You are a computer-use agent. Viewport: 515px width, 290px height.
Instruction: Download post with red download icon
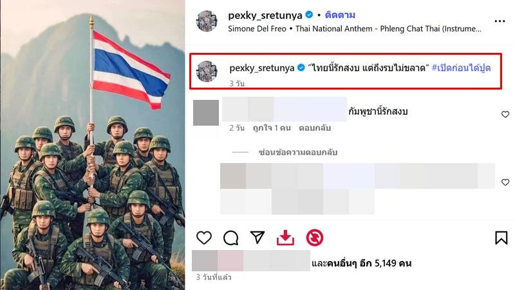coord(285,238)
